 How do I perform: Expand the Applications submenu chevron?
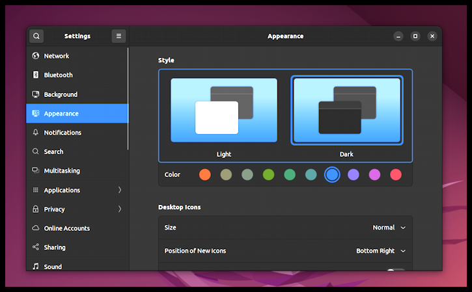[120, 190]
